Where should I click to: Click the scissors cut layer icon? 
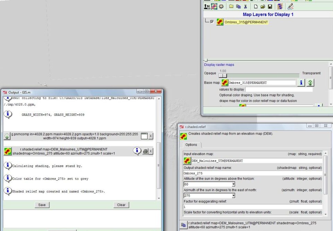[245, 6]
